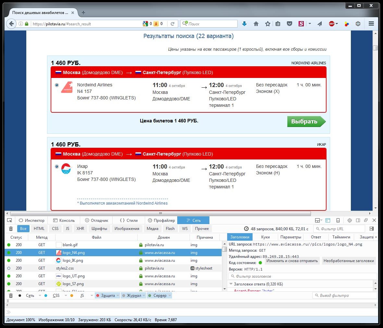Close the pilotavia search results tab

[x=73, y=12]
